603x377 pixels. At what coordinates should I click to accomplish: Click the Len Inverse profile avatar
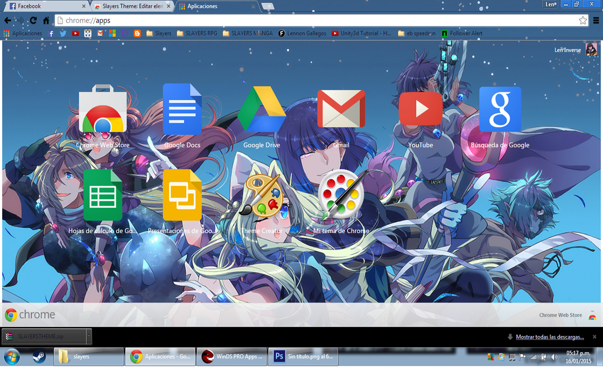pyautogui.click(x=591, y=49)
